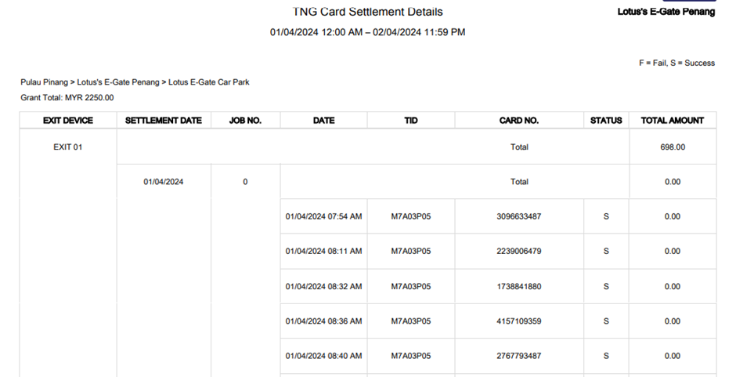Click the 01/04/2024 08:32 AM date entry
This screenshot has width=736, height=377.
323,286
